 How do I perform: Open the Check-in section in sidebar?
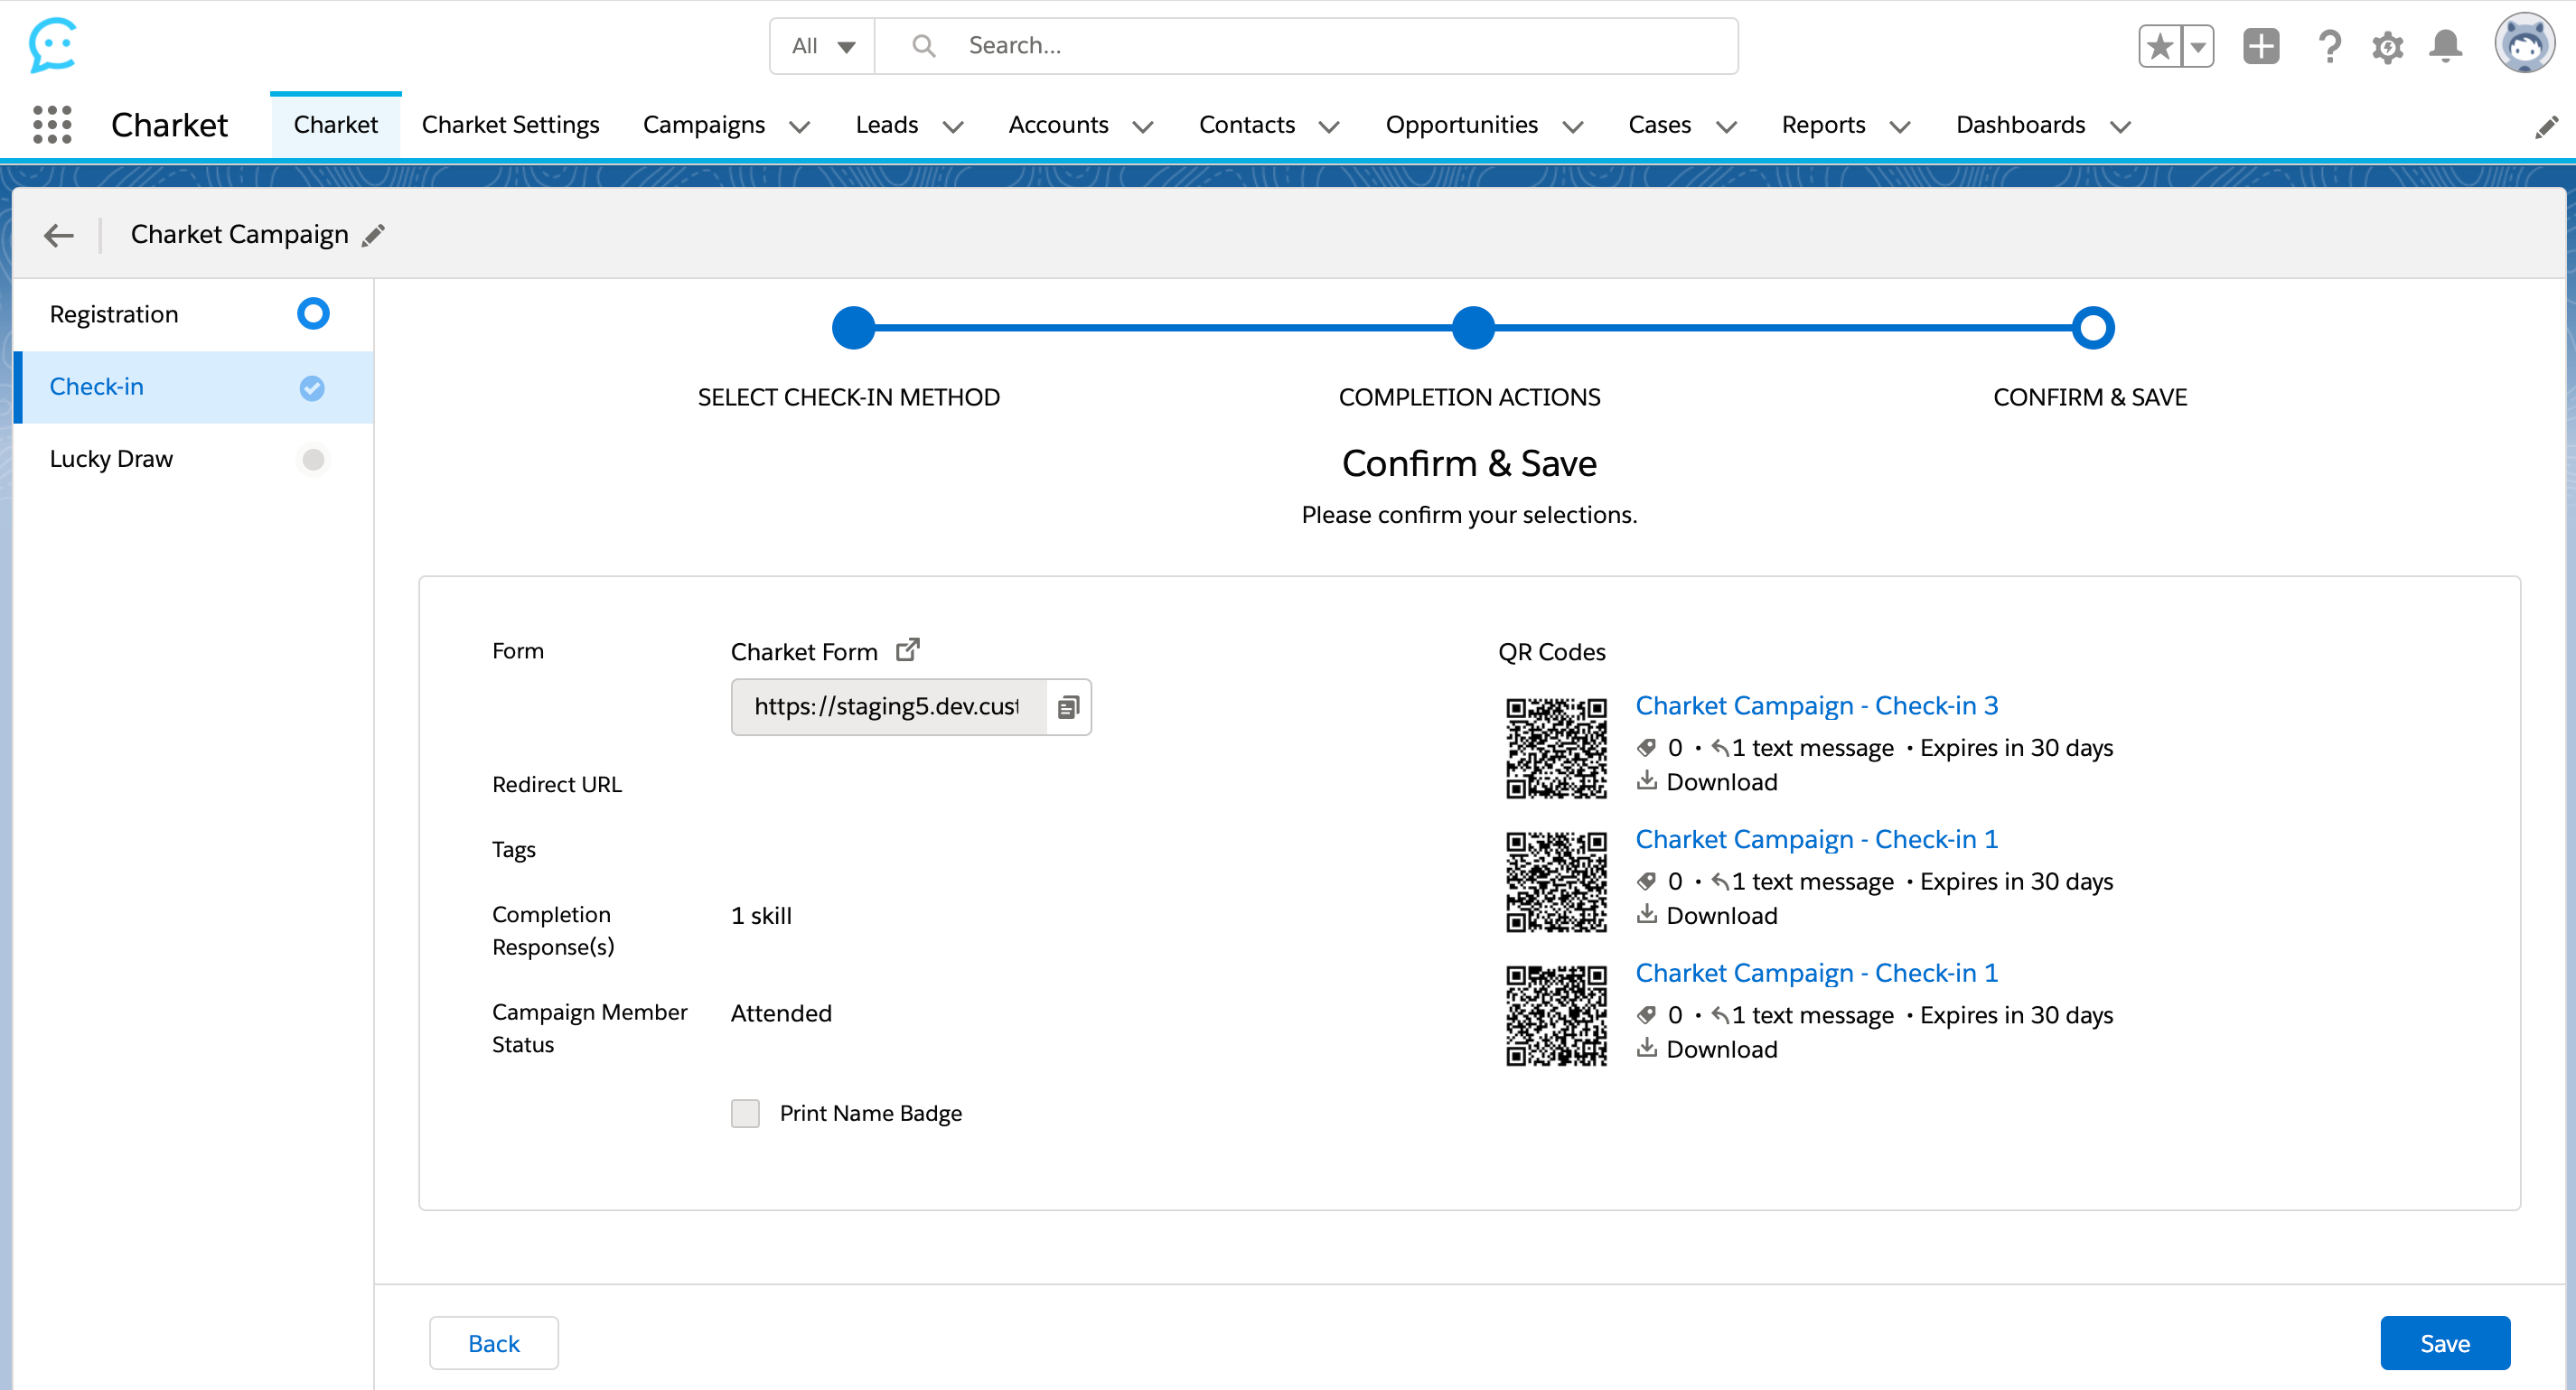pyautogui.click(x=97, y=387)
